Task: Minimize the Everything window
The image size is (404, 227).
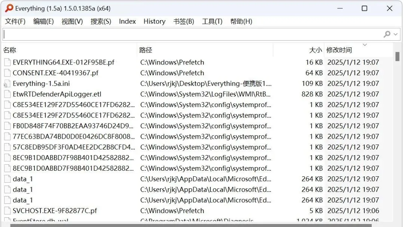Action: point(340,9)
